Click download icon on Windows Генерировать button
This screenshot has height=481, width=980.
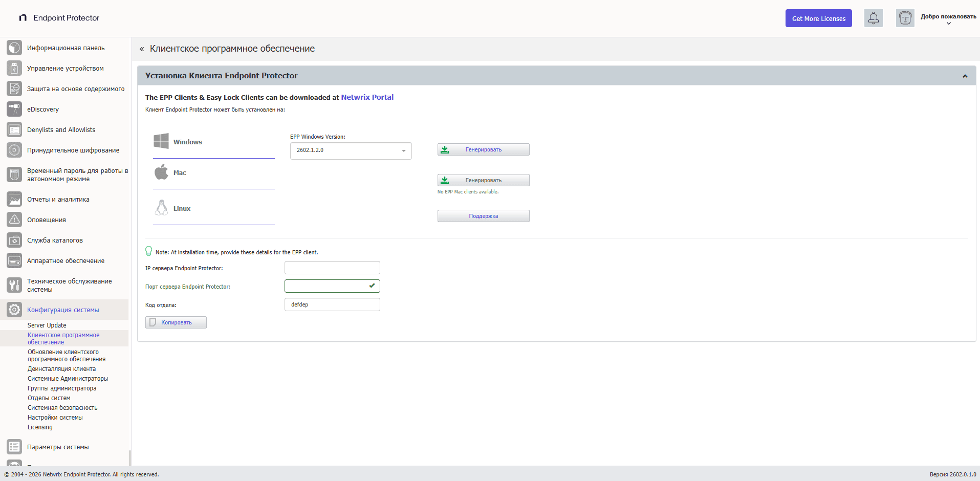[x=445, y=149]
